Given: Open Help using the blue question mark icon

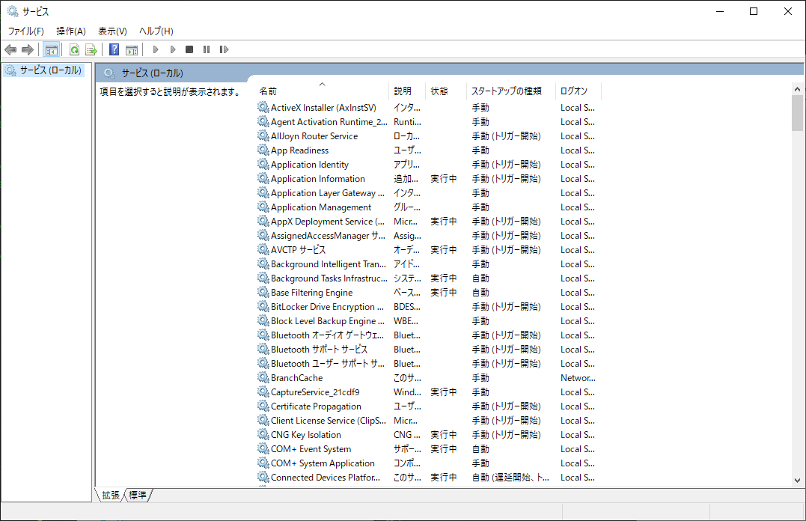Looking at the screenshot, I should pos(113,49).
